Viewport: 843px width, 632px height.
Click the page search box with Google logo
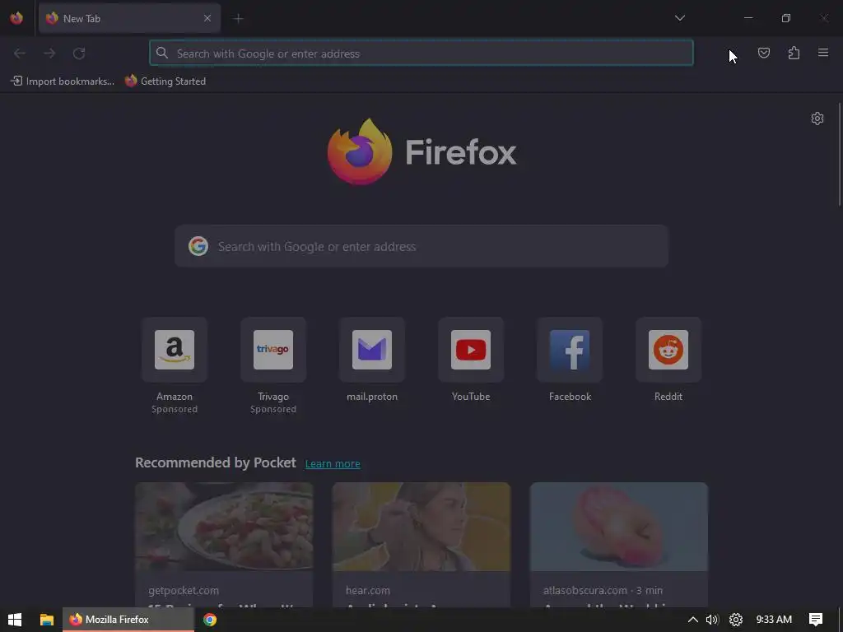tap(421, 246)
